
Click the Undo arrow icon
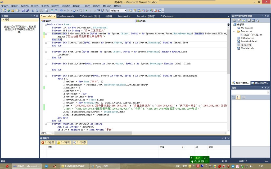coord(61,11)
